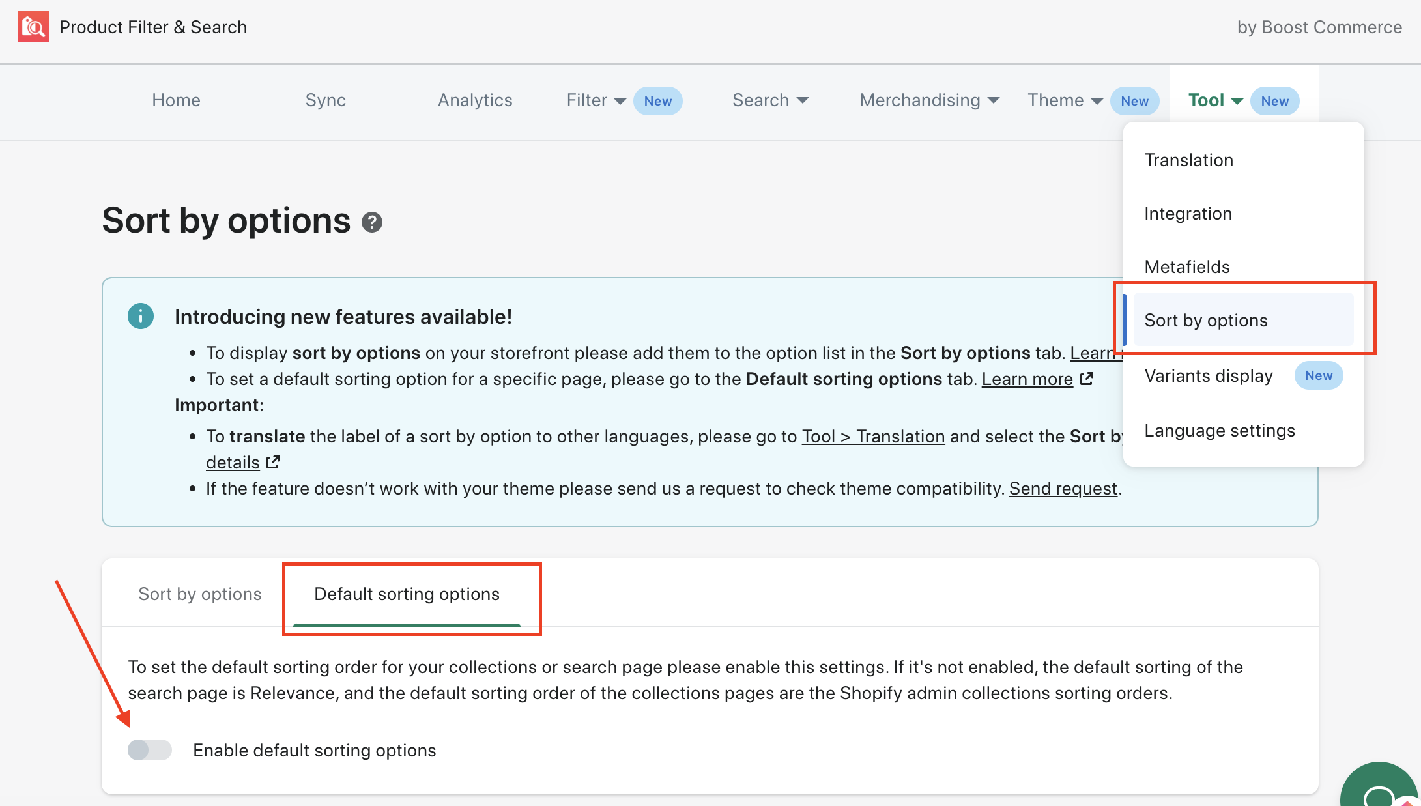
Task: Click the Send request link
Action: [x=1063, y=488]
